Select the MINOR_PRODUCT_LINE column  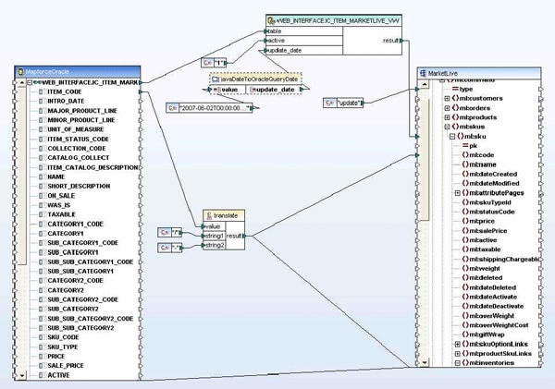point(81,120)
